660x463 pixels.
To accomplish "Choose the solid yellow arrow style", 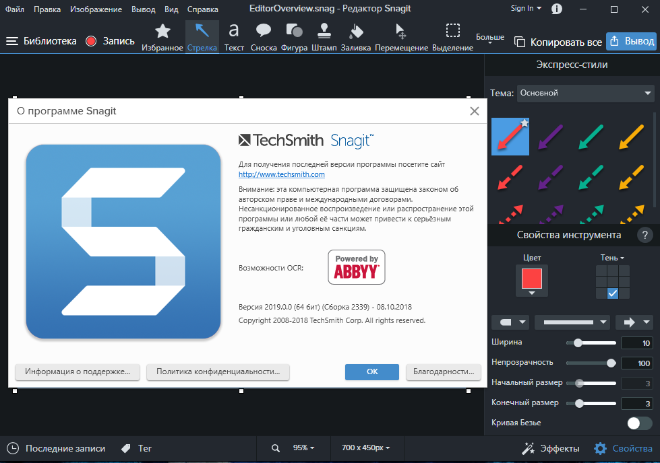I will 632,137.
